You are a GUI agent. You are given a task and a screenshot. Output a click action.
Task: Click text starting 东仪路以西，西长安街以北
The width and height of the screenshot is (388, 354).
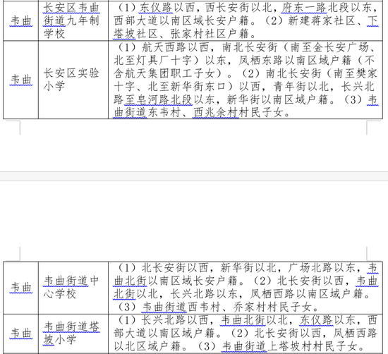(205, 8)
